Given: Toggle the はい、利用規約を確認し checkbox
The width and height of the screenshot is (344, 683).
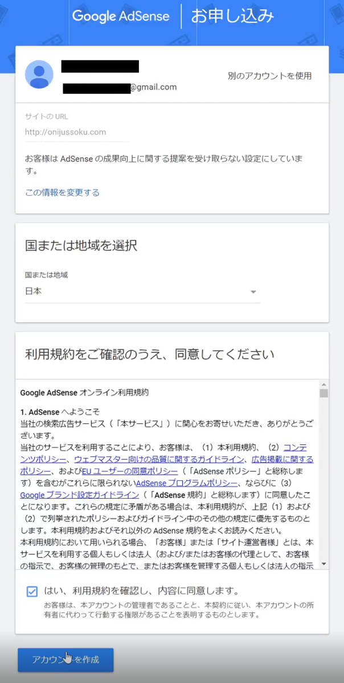Looking at the screenshot, I should [x=32, y=591].
